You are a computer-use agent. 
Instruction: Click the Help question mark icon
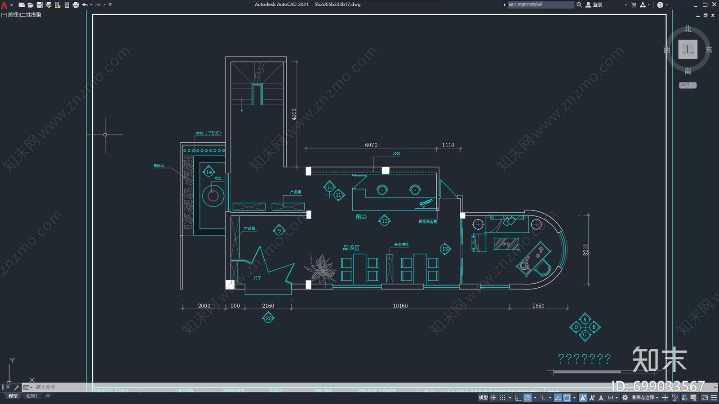coord(660,5)
